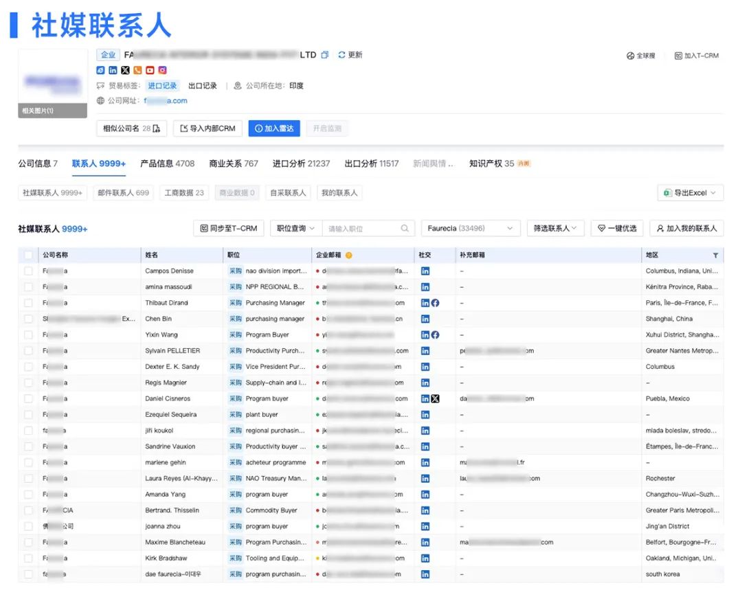Screen dimensions: 742x590
Task: Select the 邮件联系人 699 sub-tab
Action: (x=123, y=192)
